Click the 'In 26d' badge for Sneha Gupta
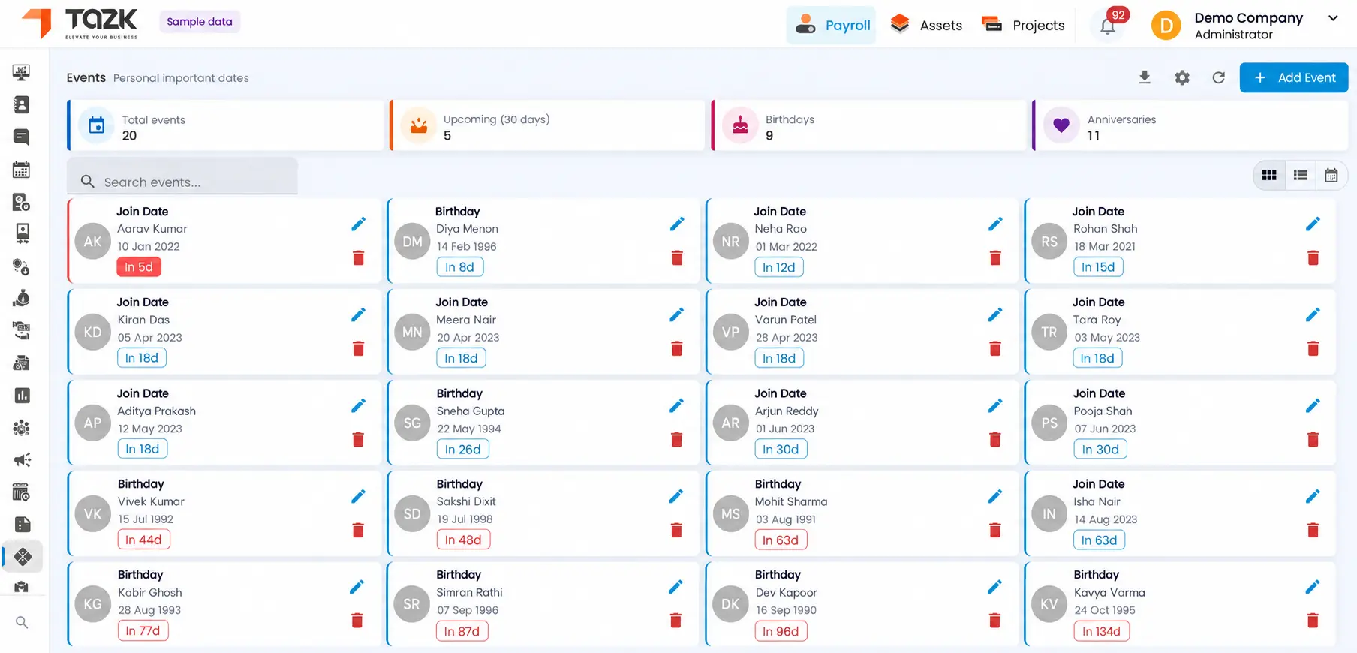 pos(462,449)
